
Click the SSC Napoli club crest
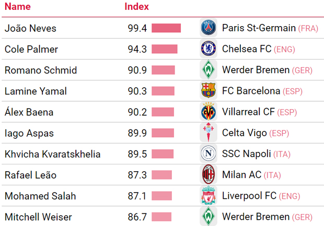click(x=209, y=154)
